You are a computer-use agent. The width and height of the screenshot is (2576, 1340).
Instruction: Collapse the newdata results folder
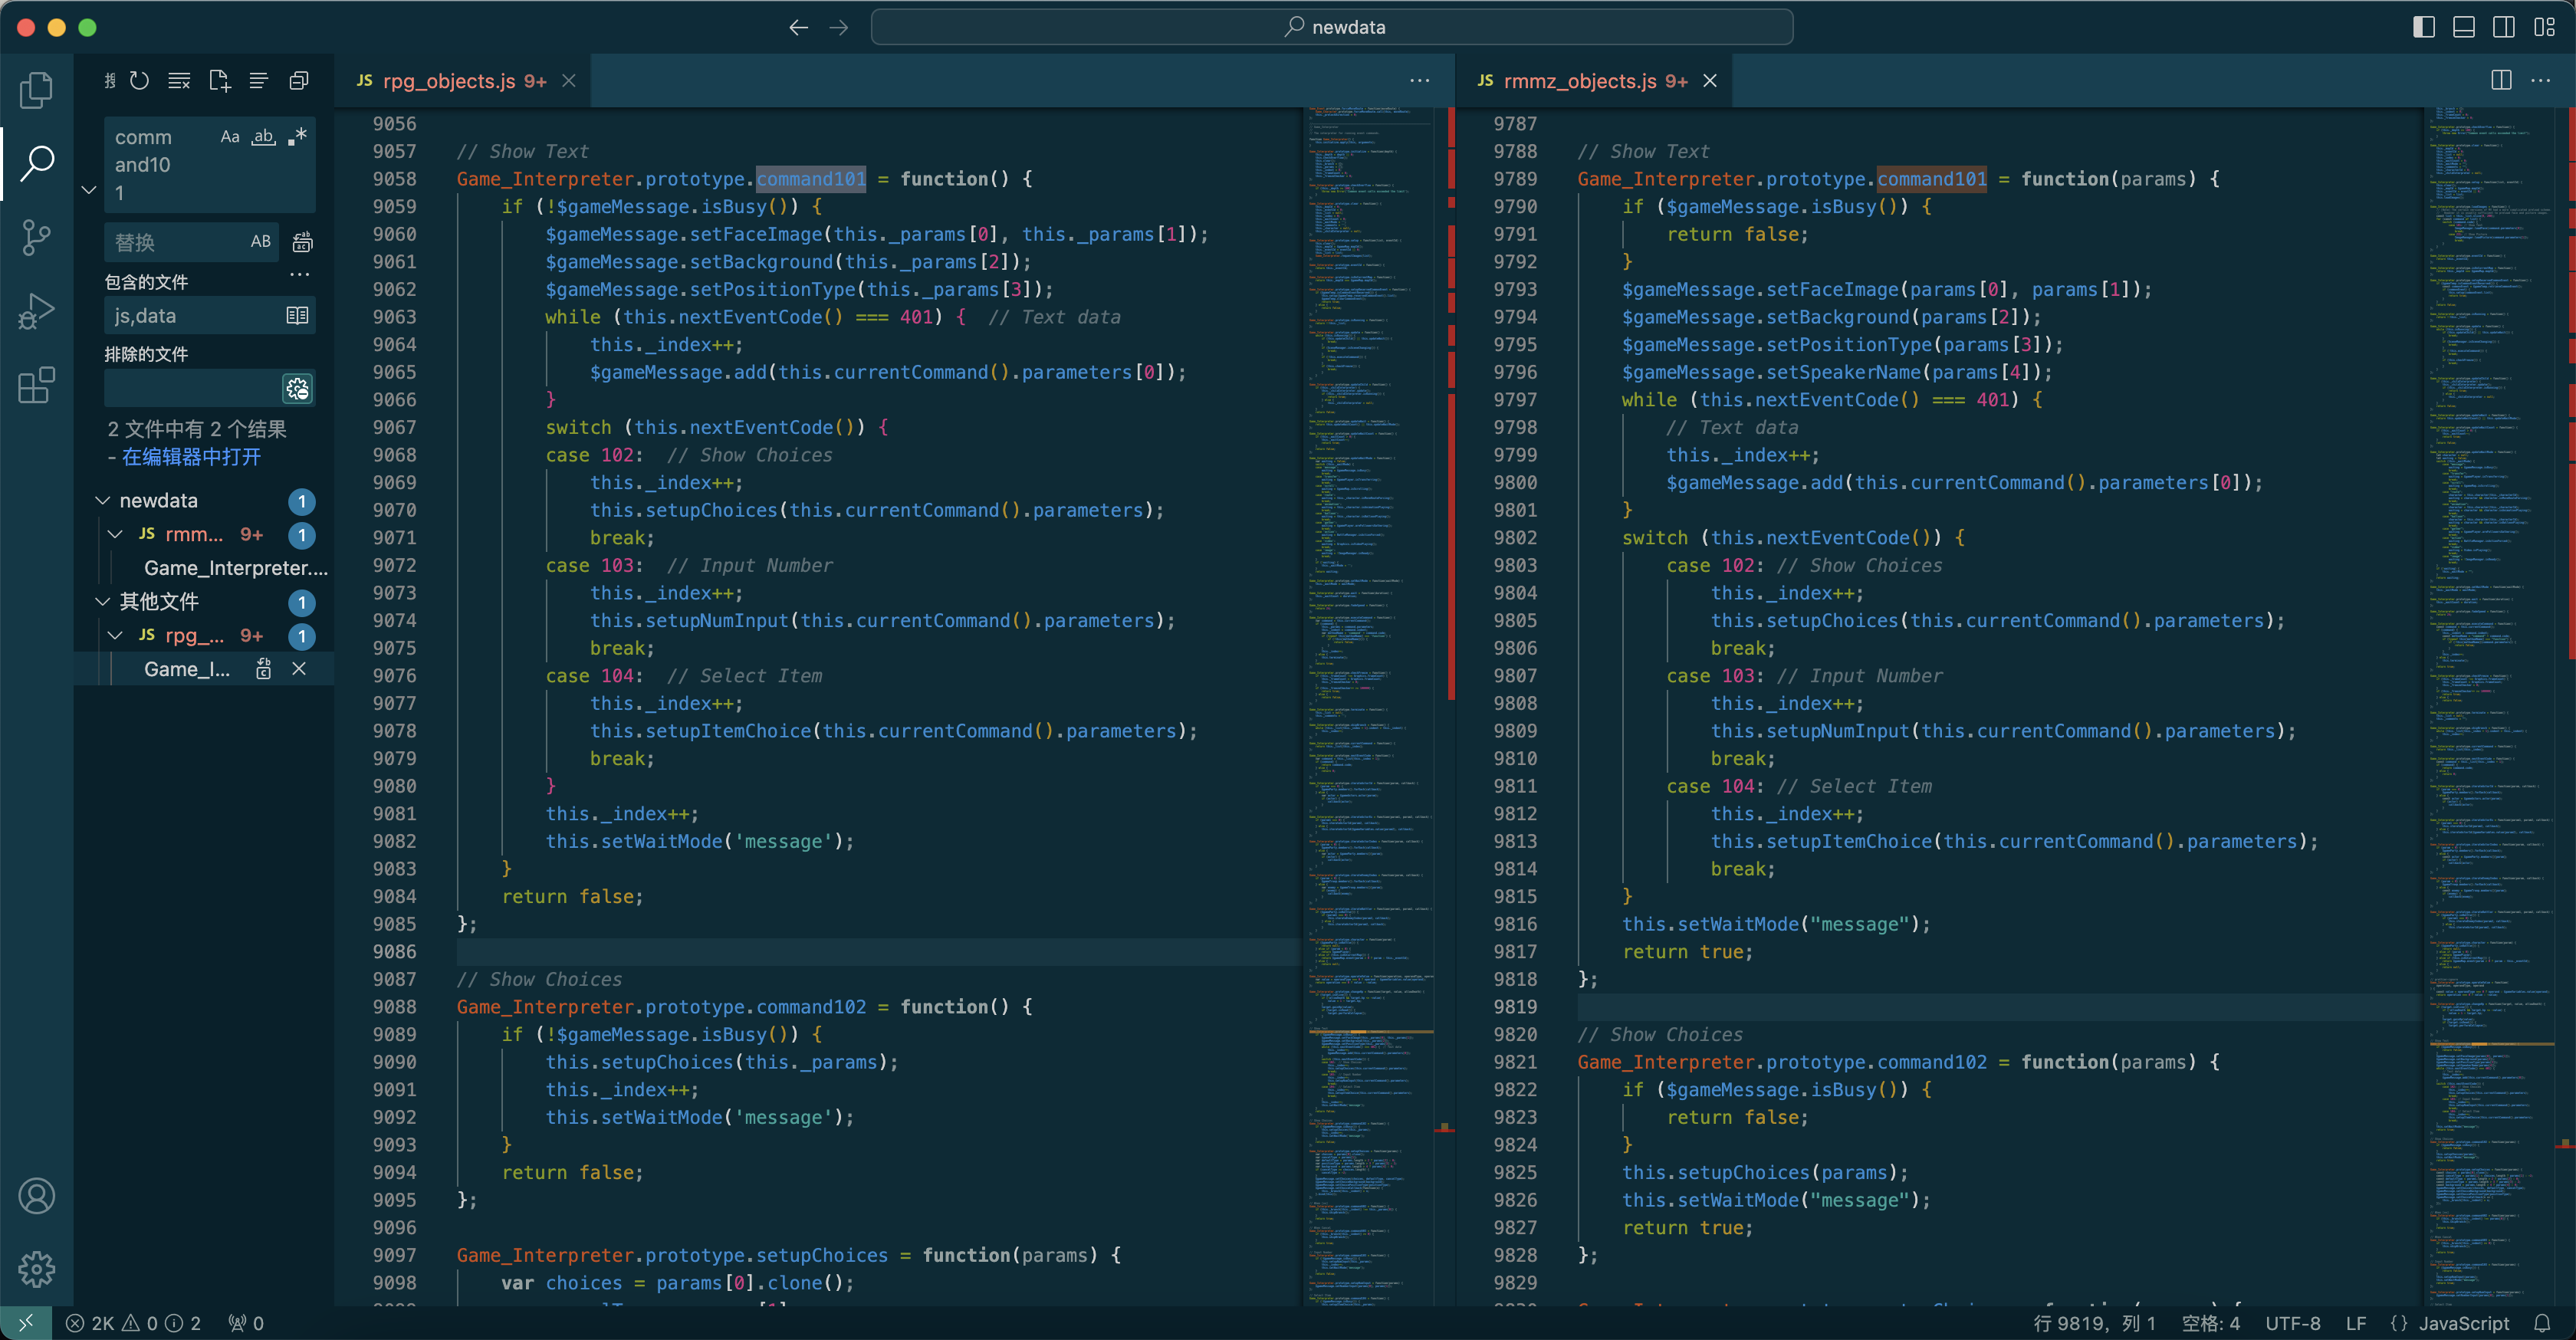coord(102,500)
